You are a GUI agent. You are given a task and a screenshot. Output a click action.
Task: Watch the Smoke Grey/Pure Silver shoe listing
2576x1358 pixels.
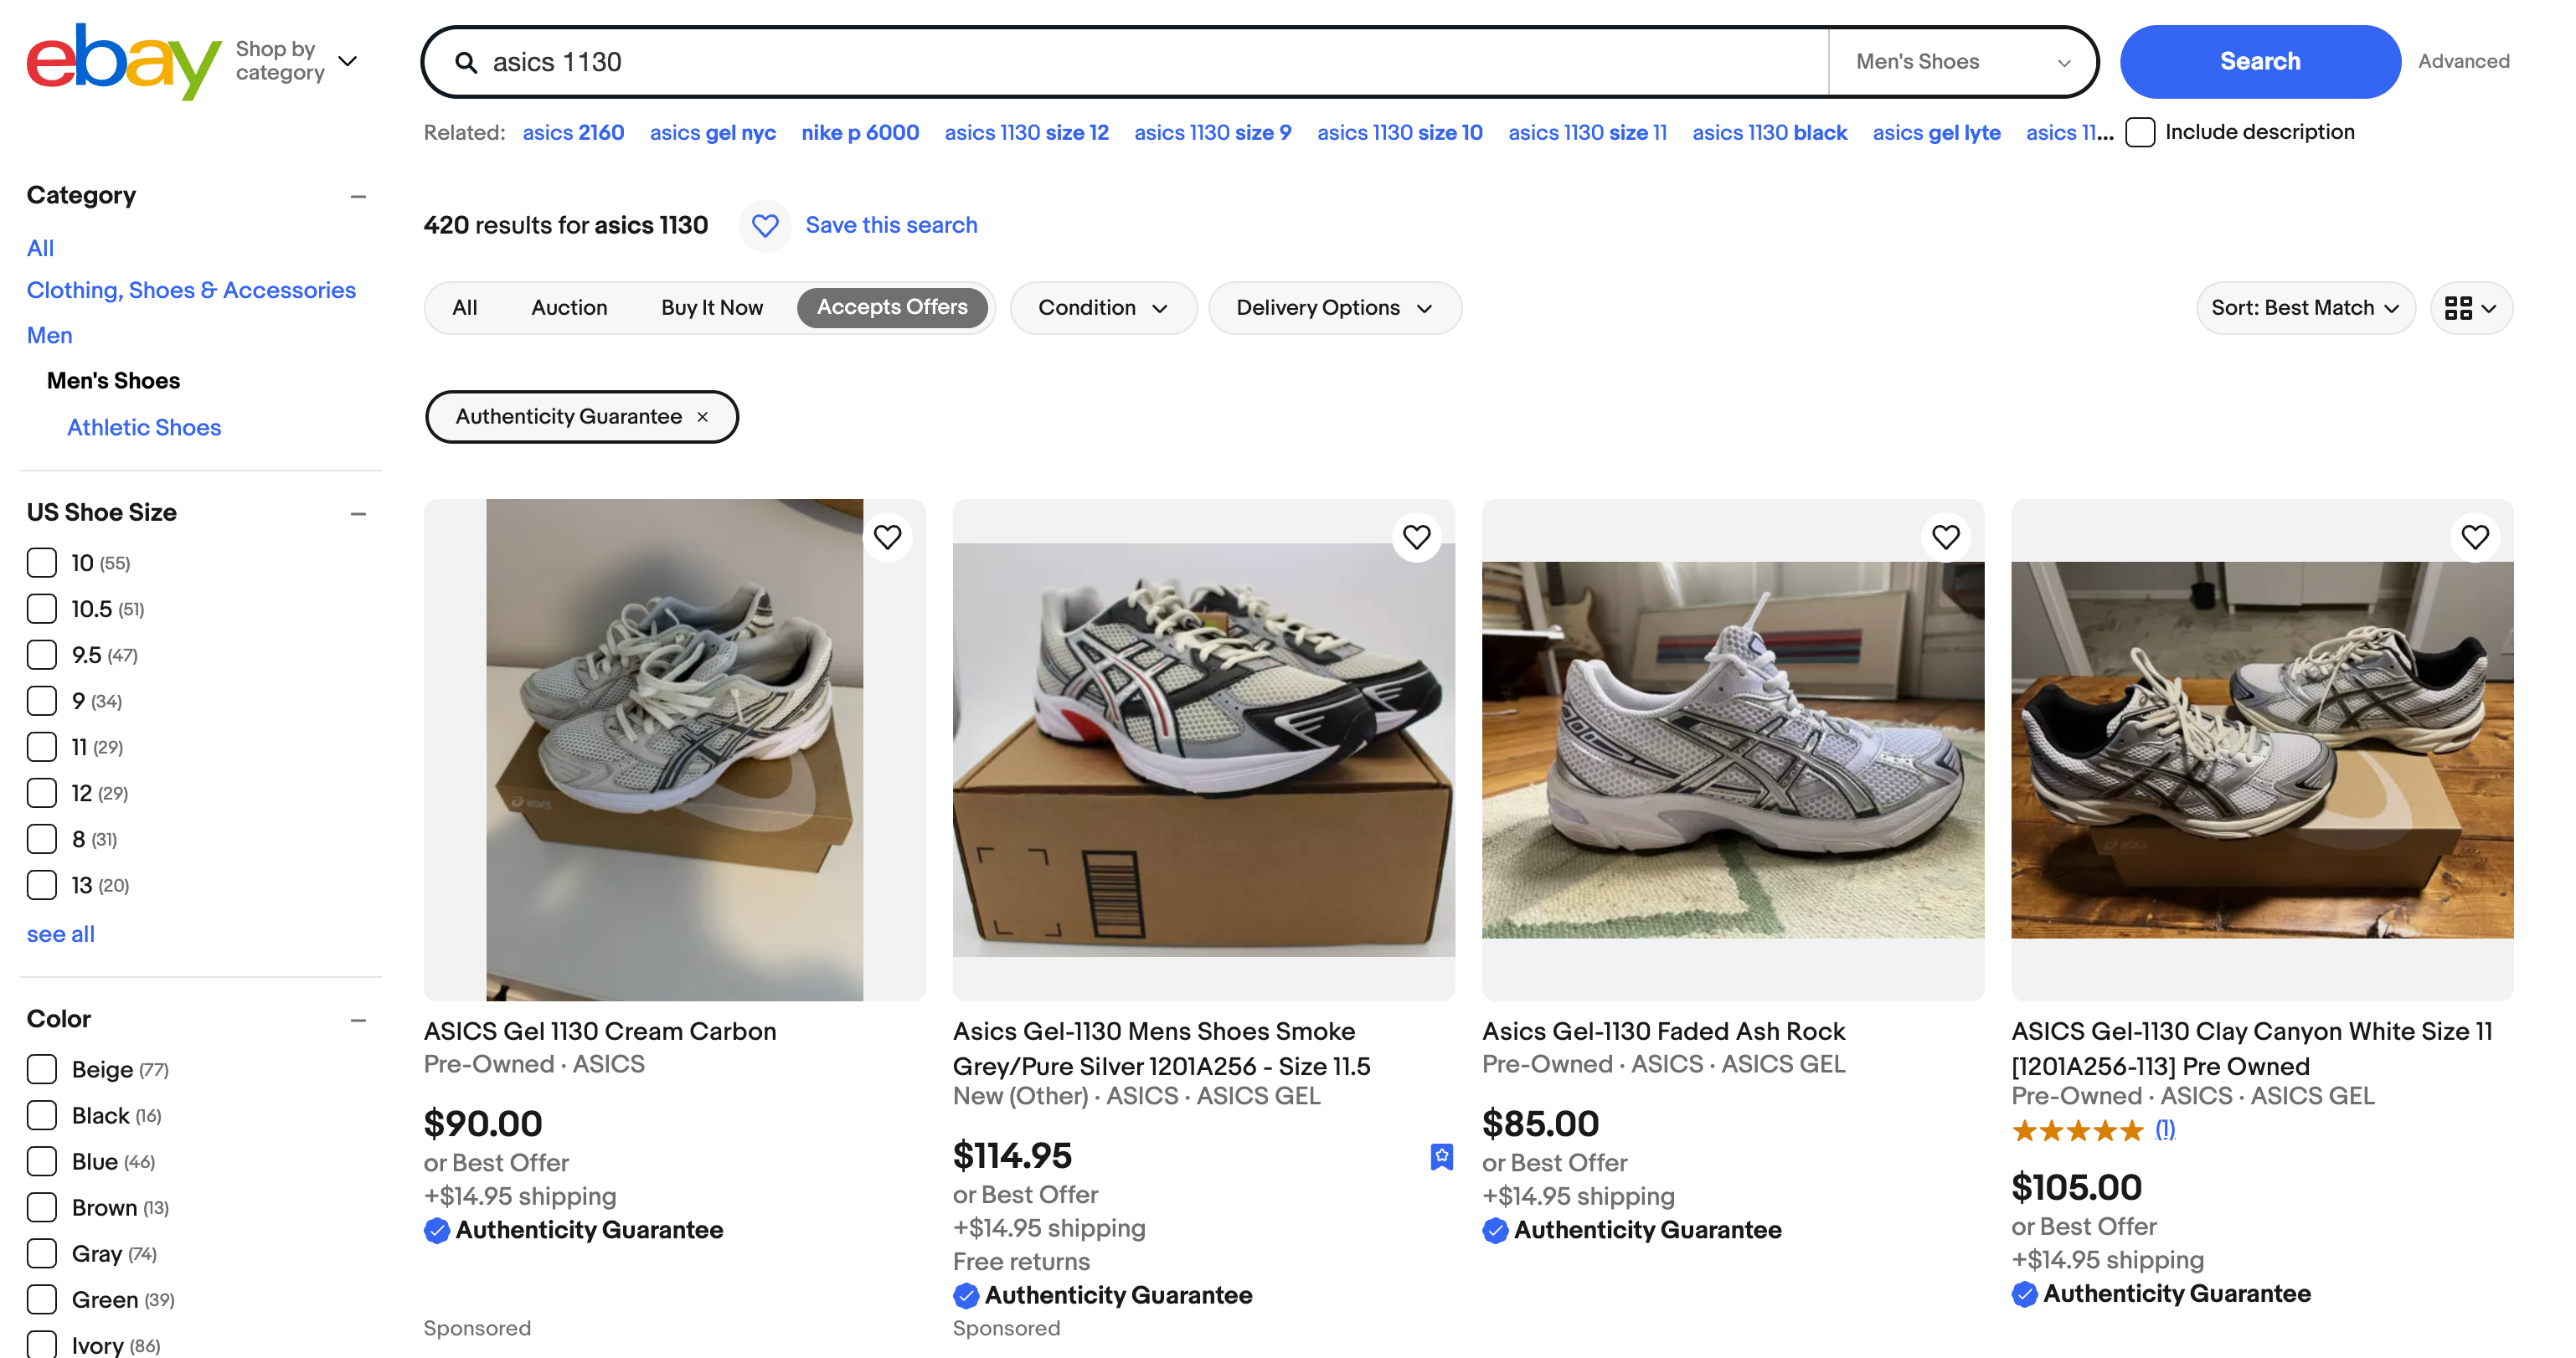point(1416,537)
